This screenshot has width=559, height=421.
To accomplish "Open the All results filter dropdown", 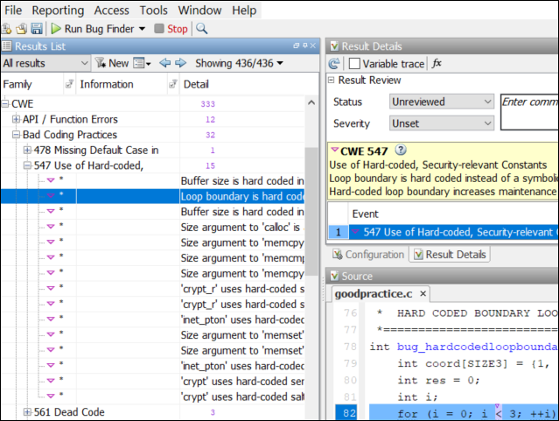I will coord(45,63).
